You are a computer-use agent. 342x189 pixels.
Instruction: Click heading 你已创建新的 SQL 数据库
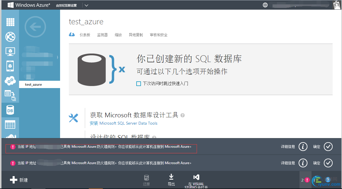(x=189, y=59)
